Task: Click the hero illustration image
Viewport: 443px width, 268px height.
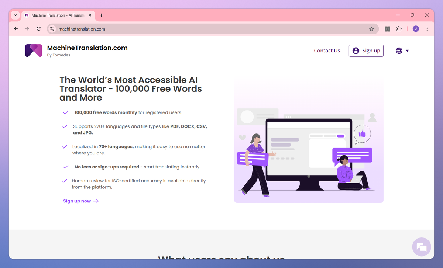Action: [x=309, y=140]
